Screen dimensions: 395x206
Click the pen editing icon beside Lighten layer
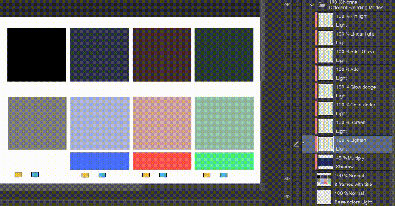pyautogui.click(x=296, y=144)
